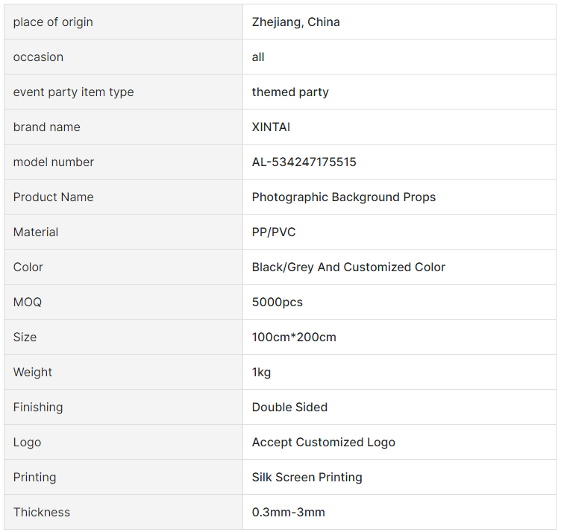The image size is (561, 532).
Task: Click the 100cm*200cm size value
Action: [x=294, y=338]
